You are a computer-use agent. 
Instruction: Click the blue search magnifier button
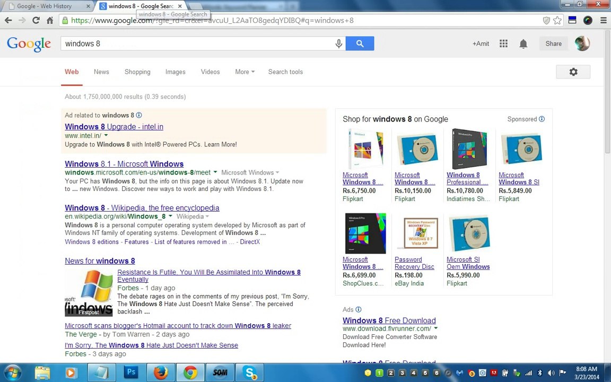(x=360, y=44)
